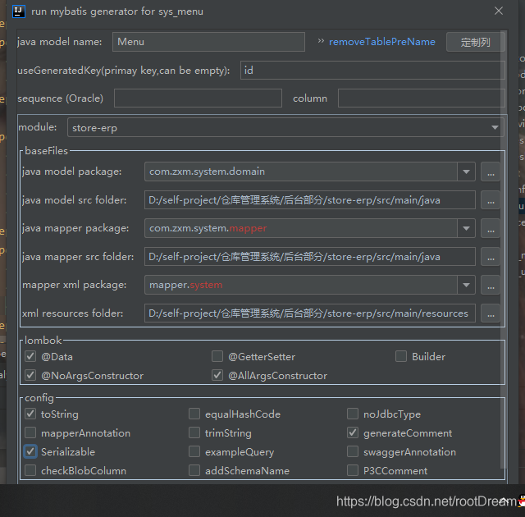Viewport: 525px width, 517px height.
Task: Browse for xml resources folder
Action: (x=491, y=313)
